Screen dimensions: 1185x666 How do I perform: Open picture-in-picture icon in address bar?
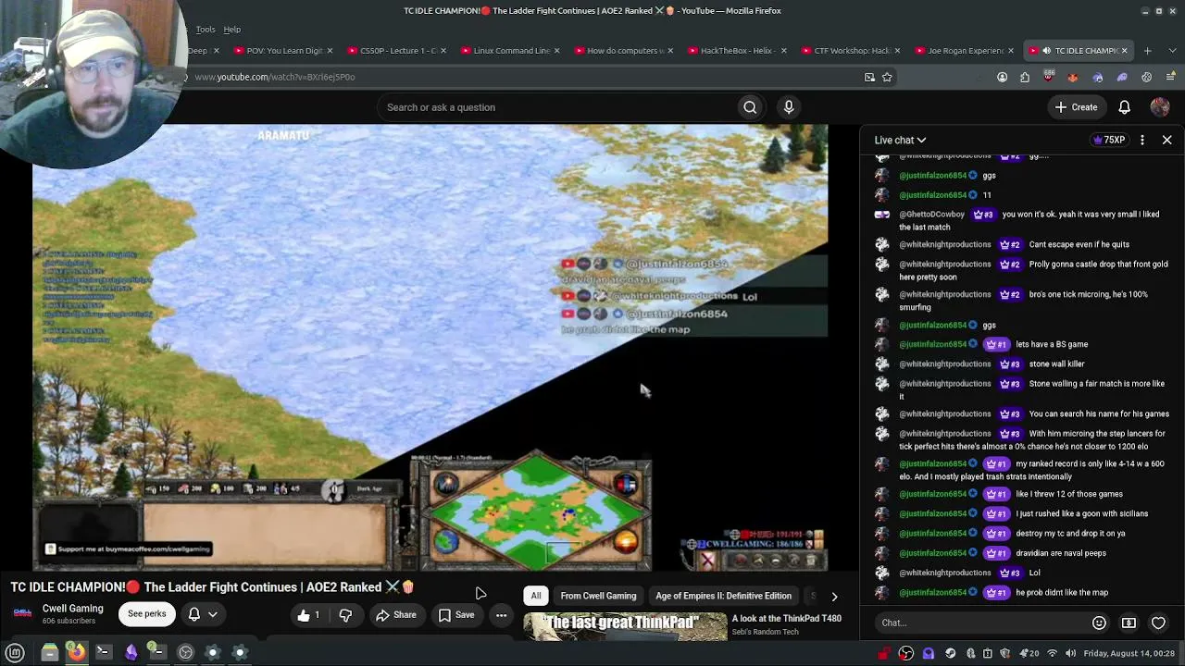pos(869,77)
